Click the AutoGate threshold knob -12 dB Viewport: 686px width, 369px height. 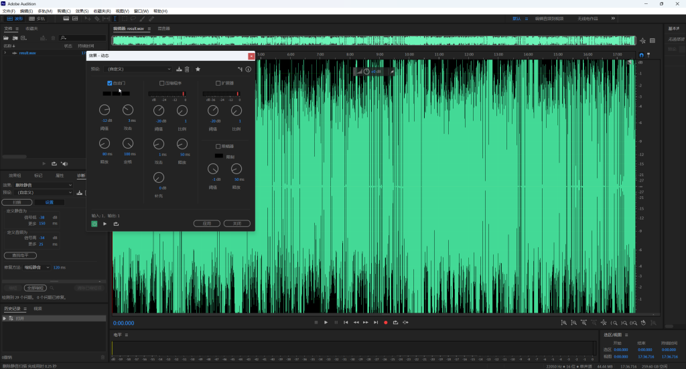point(105,110)
